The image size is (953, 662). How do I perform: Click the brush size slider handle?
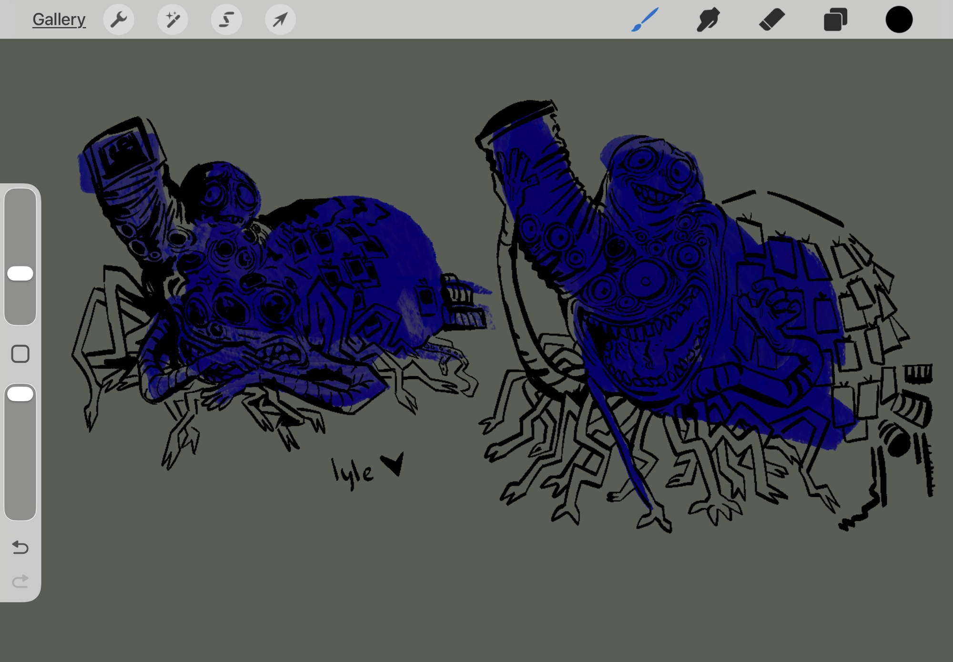(20, 273)
